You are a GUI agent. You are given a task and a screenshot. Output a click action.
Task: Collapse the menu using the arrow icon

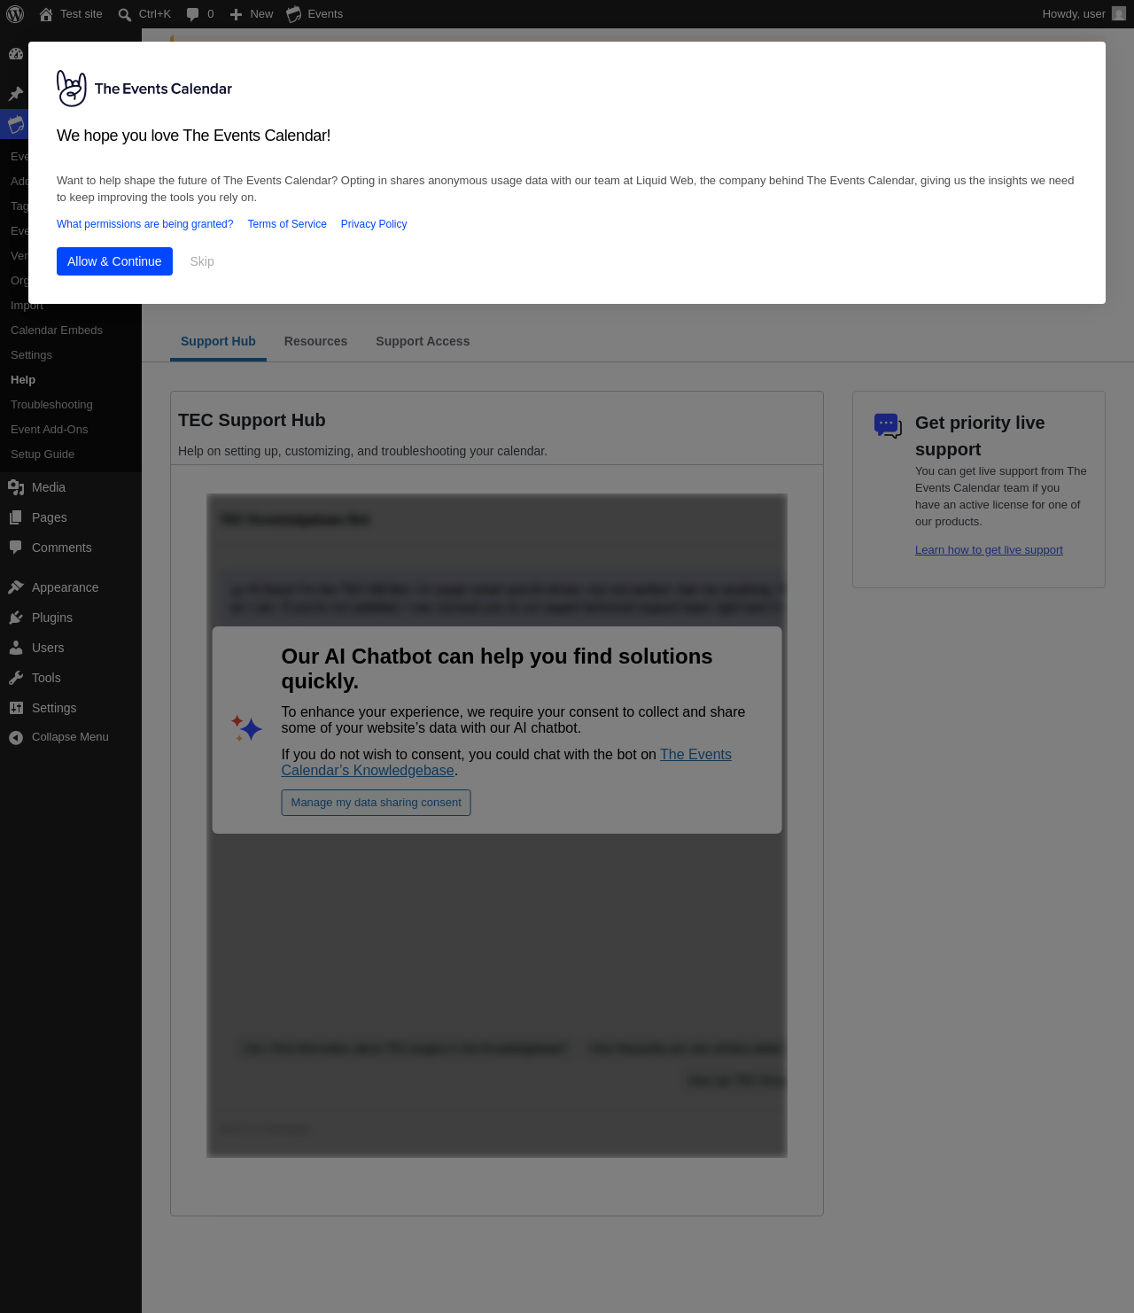coord(16,737)
